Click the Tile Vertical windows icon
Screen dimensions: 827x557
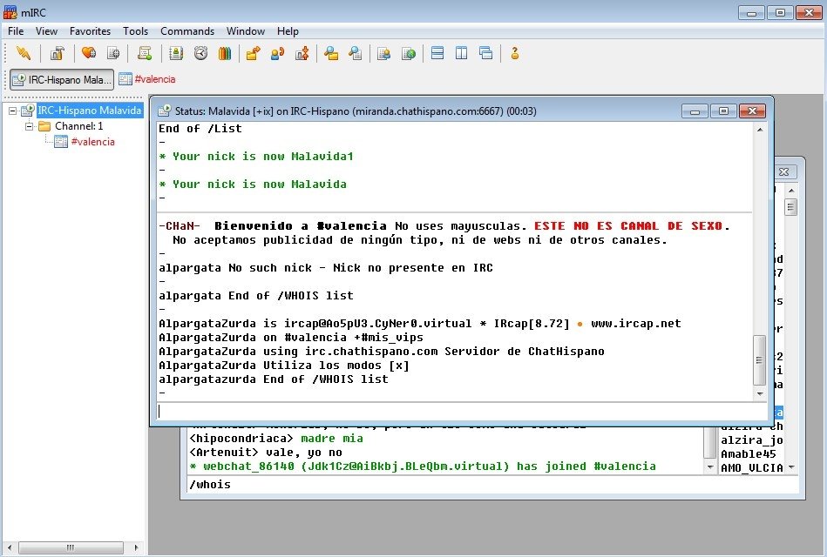pyautogui.click(x=462, y=53)
